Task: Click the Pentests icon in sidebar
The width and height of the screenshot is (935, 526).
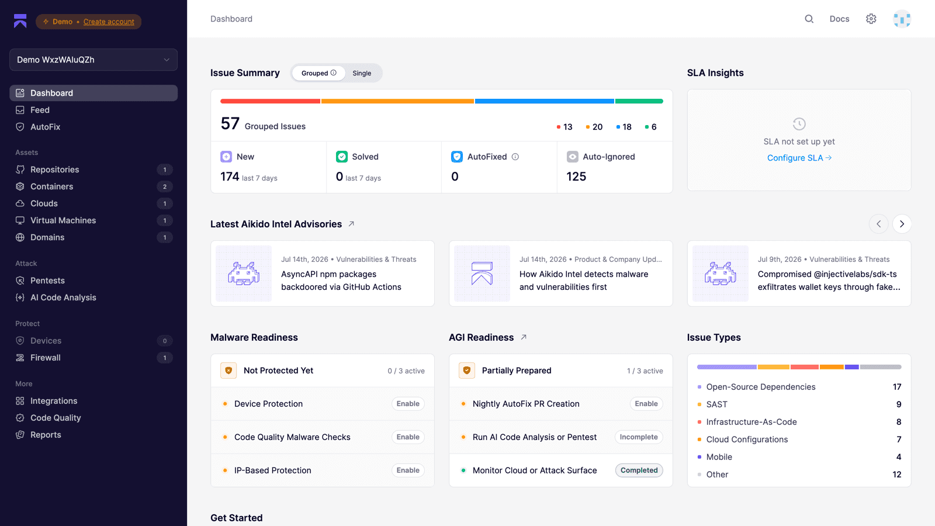Action: tap(20, 281)
